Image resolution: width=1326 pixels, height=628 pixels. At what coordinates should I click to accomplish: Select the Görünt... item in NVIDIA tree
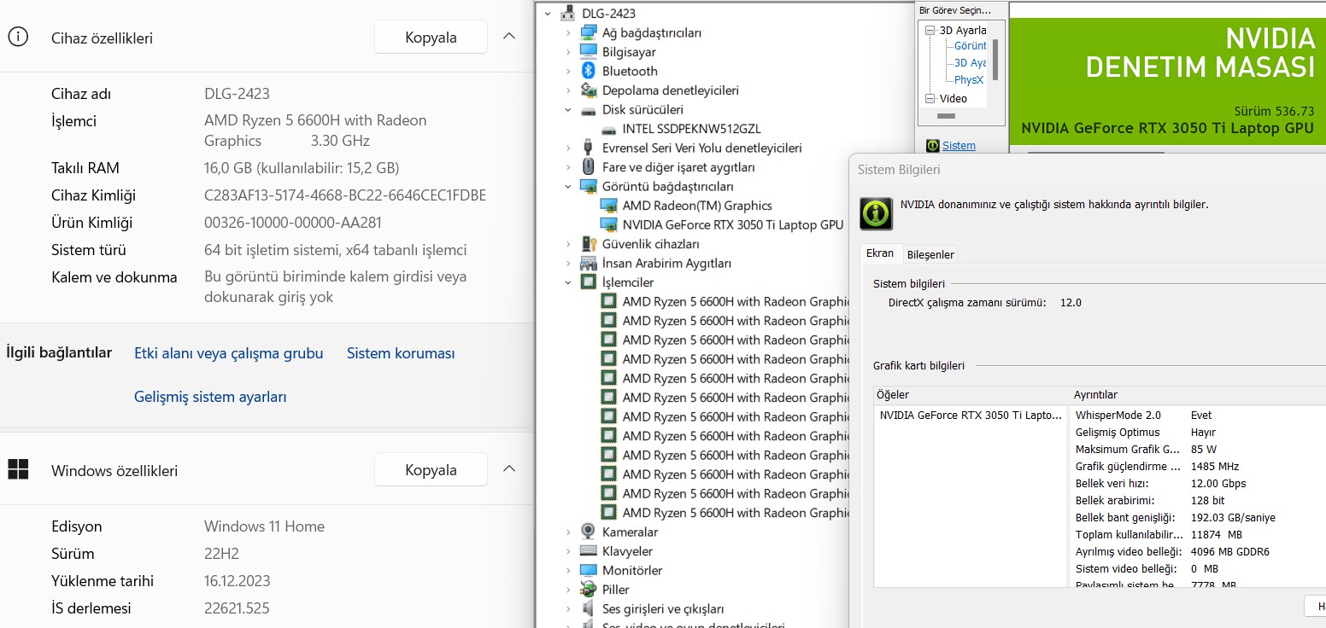click(x=970, y=46)
